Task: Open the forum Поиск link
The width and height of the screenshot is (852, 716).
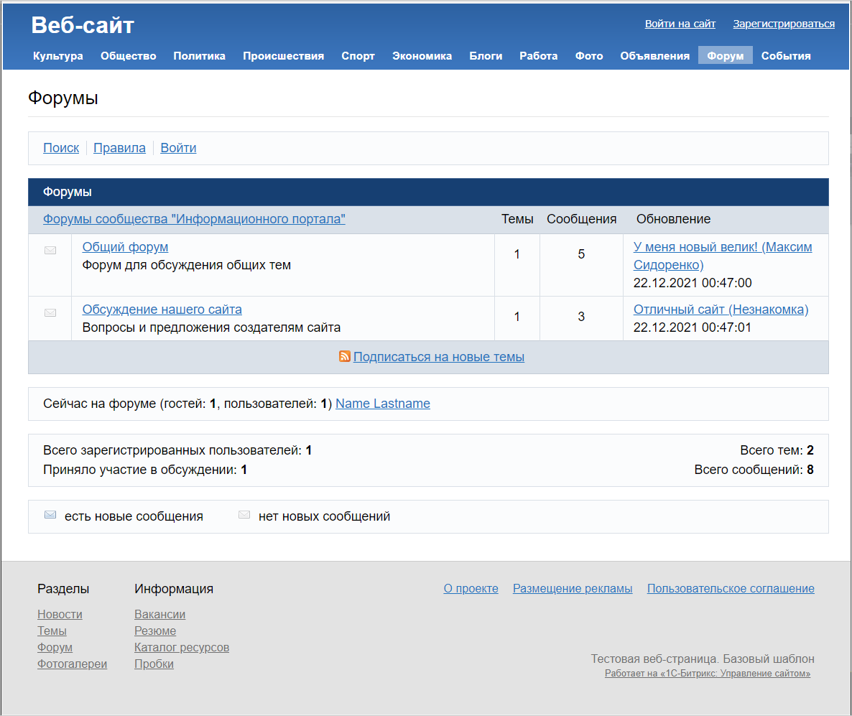Action: pos(61,148)
